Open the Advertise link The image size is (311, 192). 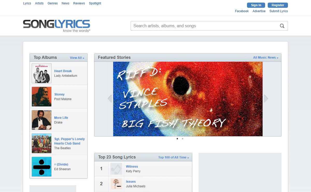259,11
